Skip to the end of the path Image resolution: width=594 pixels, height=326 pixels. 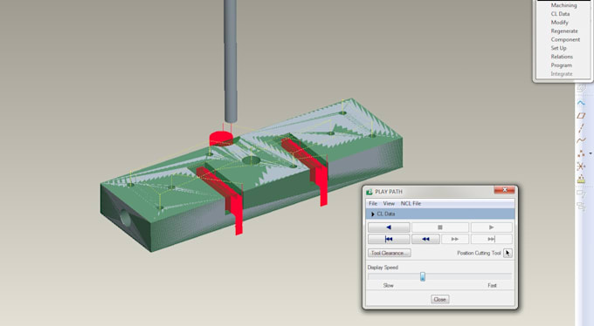(491, 239)
